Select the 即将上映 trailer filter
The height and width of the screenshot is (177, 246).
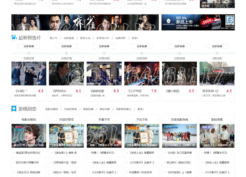pos(85,38)
